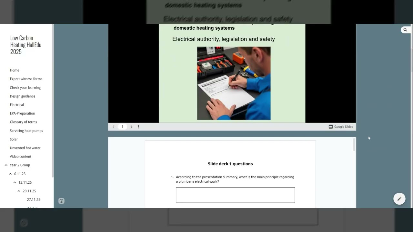Click the sidebar navigation scrollbar
The image size is (413, 232).
pyautogui.click(x=52, y=101)
